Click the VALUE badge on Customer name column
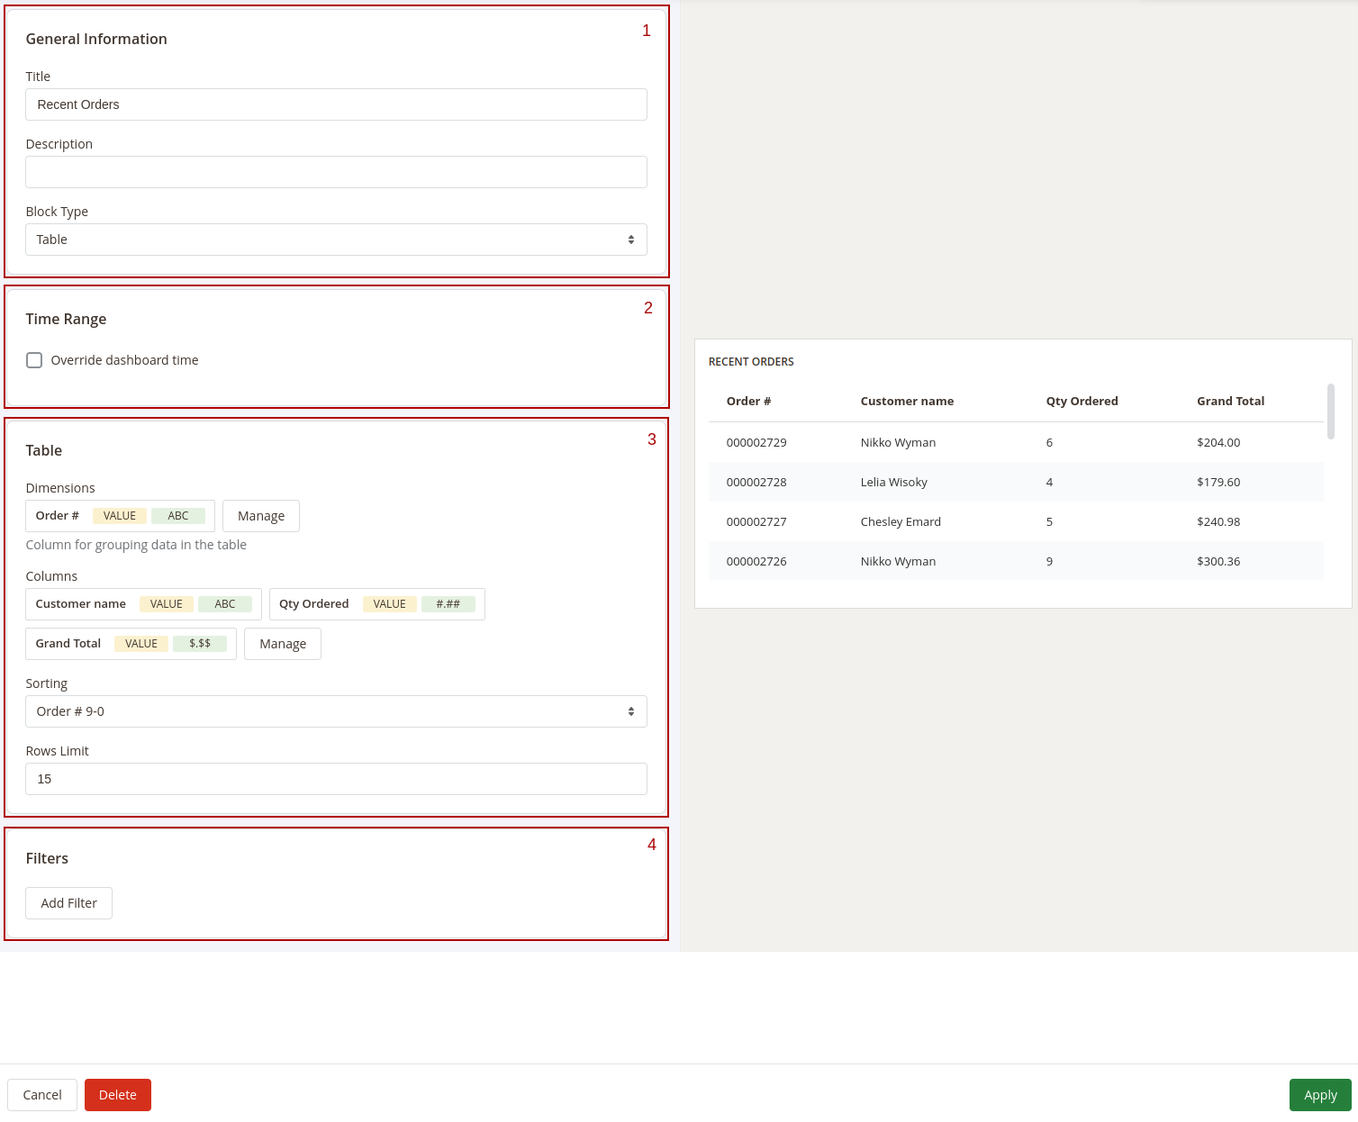The height and width of the screenshot is (1122, 1358). click(x=166, y=603)
